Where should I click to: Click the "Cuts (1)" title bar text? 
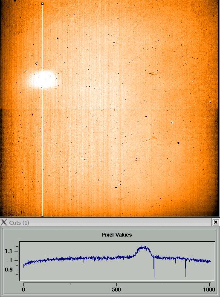[x=19, y=223]
